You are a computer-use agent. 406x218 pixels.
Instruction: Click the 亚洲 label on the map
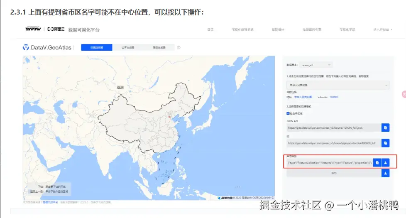[x=120, y=87]
